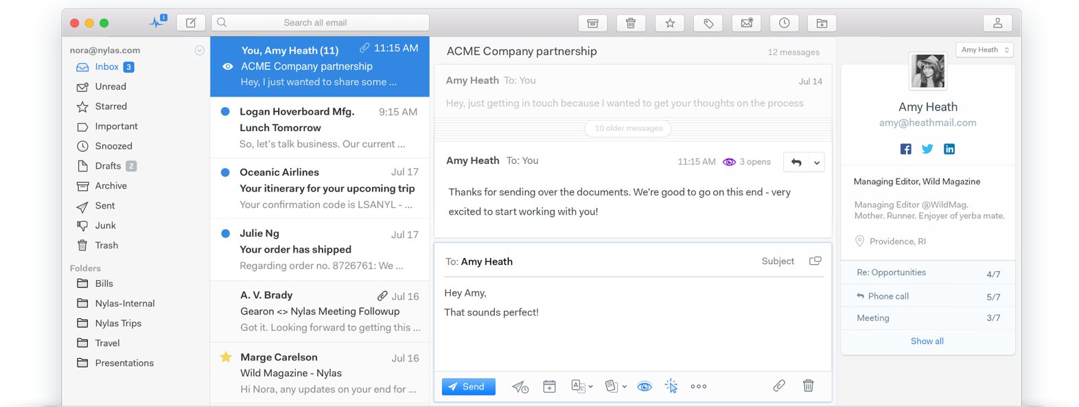Move thread to trash from toolbar
This screenshot has width=1079, height=407.
[631, 23]
